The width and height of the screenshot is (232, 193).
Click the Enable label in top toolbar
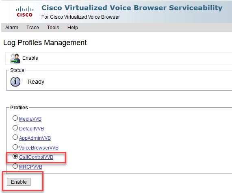coord(30,58)
